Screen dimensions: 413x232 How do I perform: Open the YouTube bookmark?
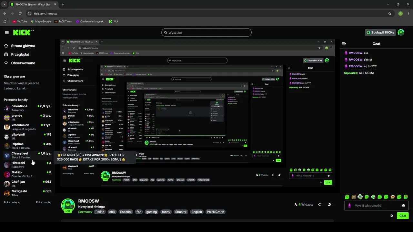[20, 22]
